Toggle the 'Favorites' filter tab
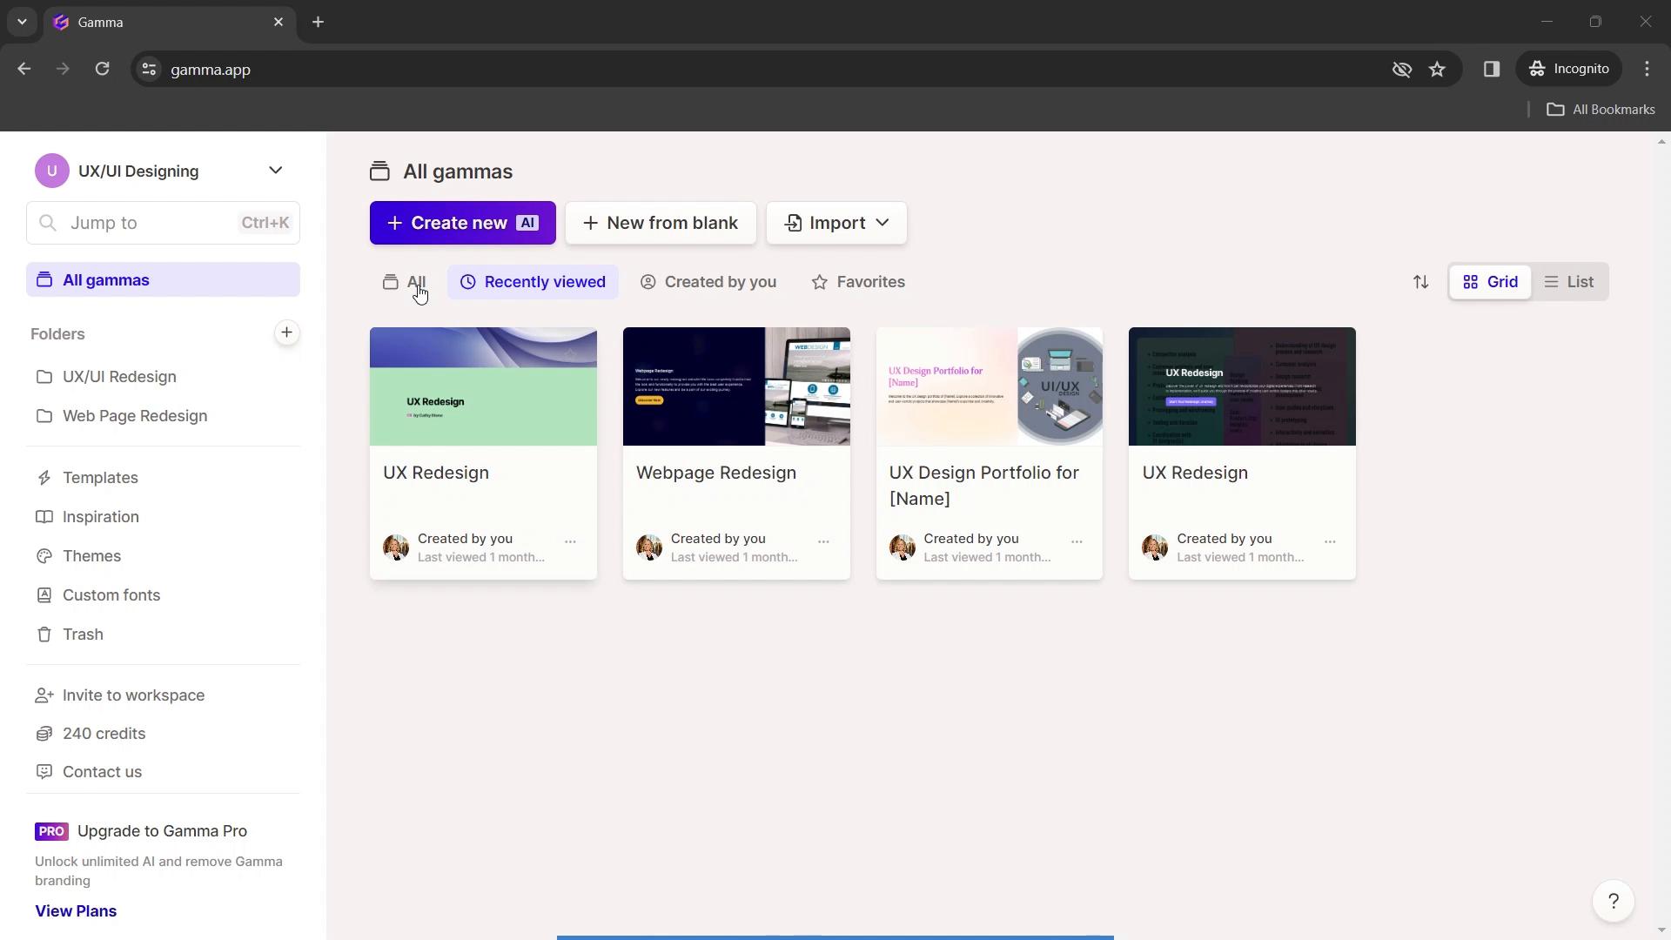The height and width of the screenshot is (940, 1671). (x=857, y=281)
